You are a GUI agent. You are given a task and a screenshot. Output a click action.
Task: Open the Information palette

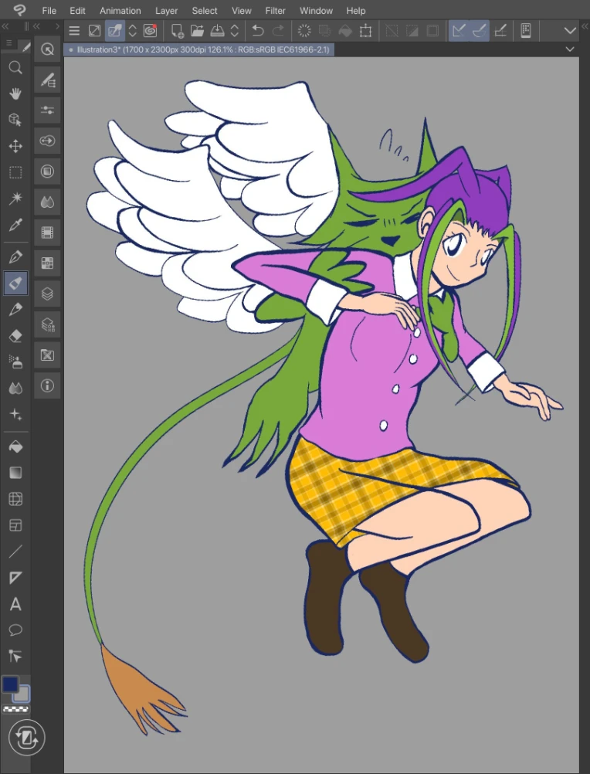[47, 385]
